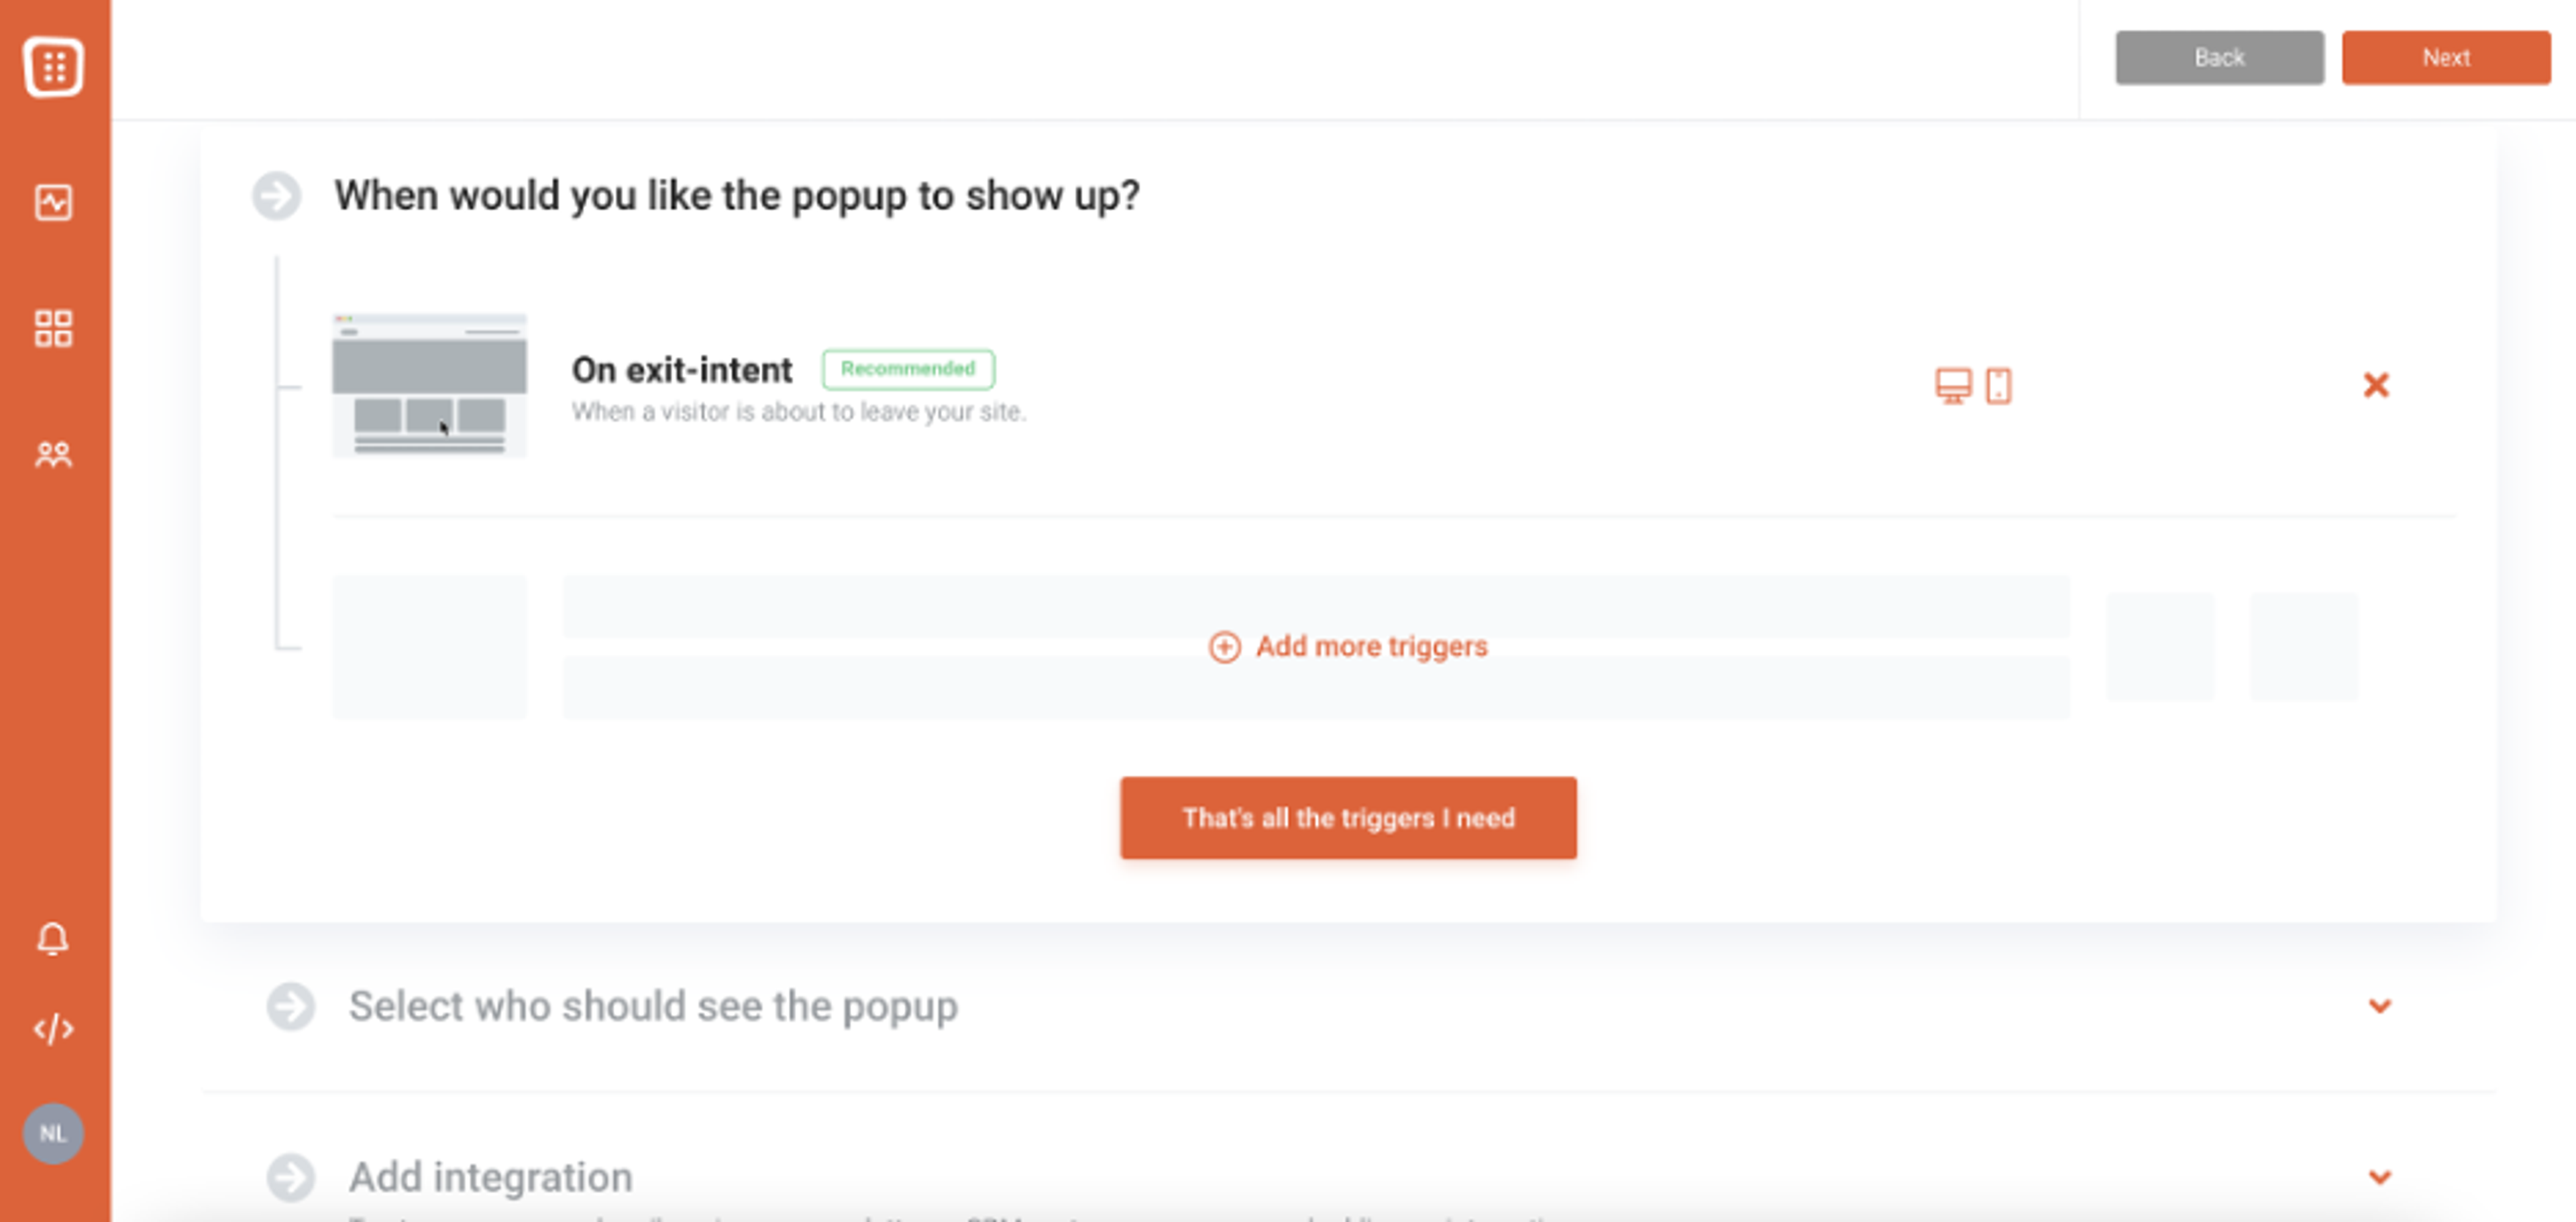Viewport: 2576px width, 1222px height.
Task: Expand the Select who should see the popup section
Action: (x=654, y=1007)
